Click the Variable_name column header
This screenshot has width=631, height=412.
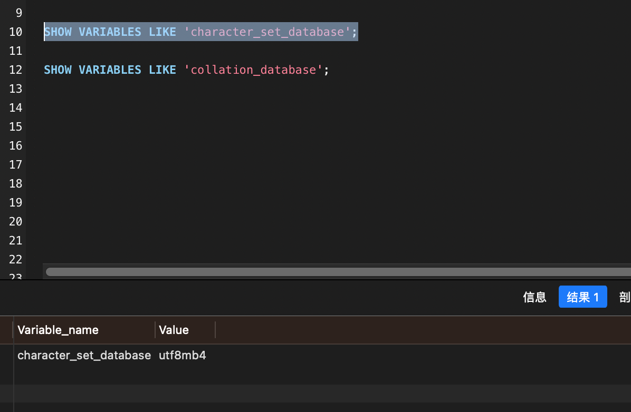coord(58,330)
